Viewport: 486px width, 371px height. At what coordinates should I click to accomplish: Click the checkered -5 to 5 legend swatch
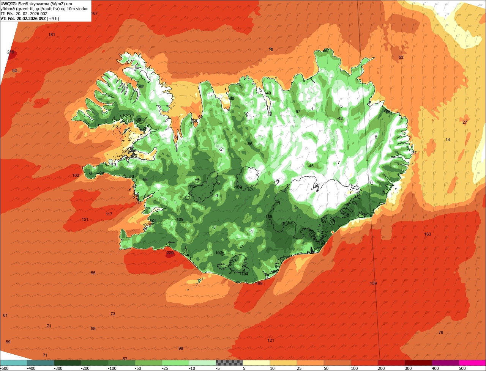pyautogui.click(x=229, y=363)
